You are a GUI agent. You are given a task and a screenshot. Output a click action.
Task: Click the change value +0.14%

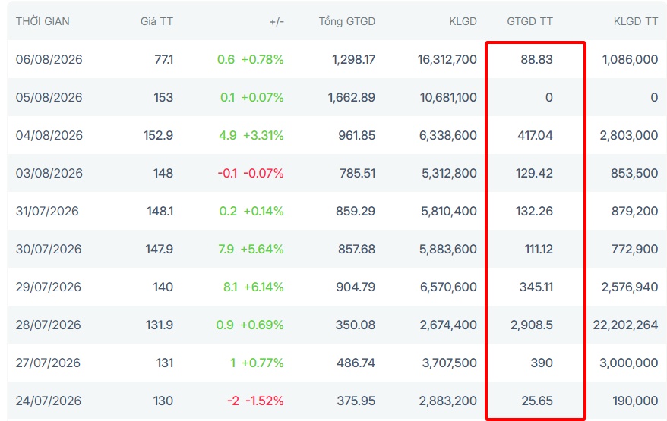click(264, 211)
